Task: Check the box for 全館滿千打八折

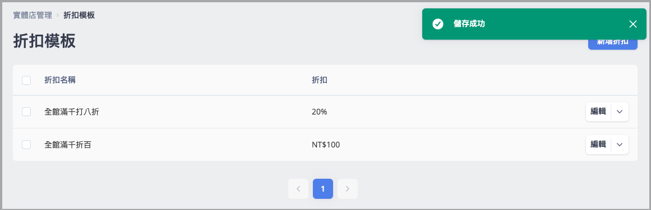Action: tap(26, 112)
